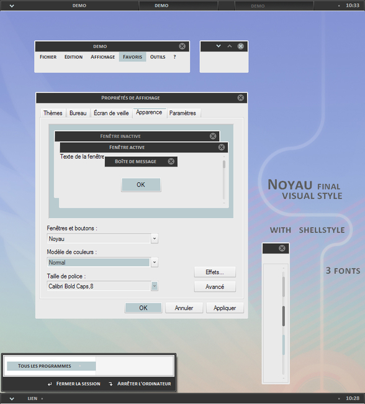365x404 pixels.
Task: Close the narrow scrollbar demo window
Action: coord(282,248)
